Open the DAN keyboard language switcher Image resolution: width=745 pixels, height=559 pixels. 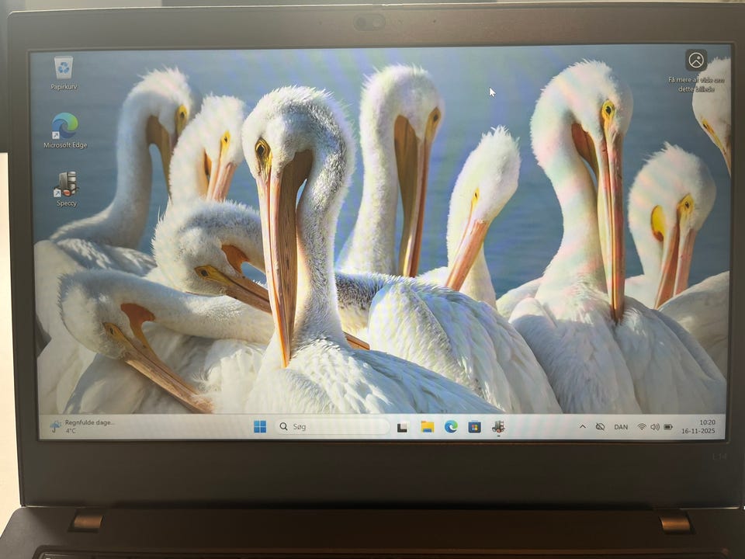click(621, 427)
